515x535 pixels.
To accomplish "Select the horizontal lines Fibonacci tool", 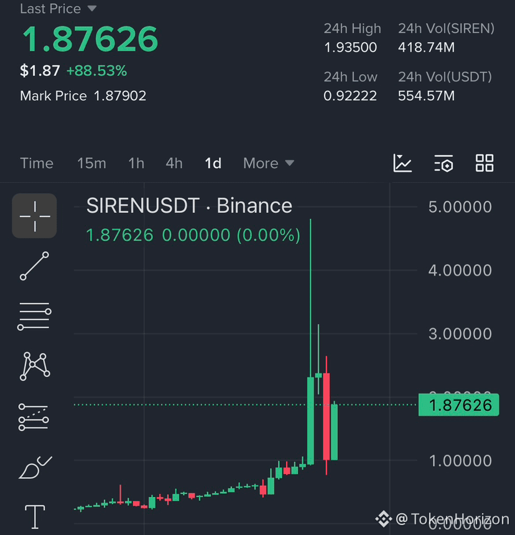I will [x=34, y=316].
